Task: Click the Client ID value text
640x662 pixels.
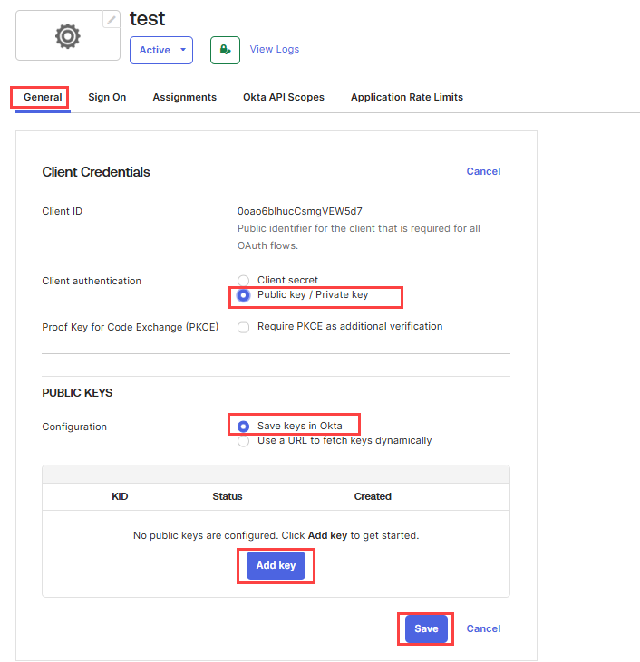Action: (x=299, y=211)
